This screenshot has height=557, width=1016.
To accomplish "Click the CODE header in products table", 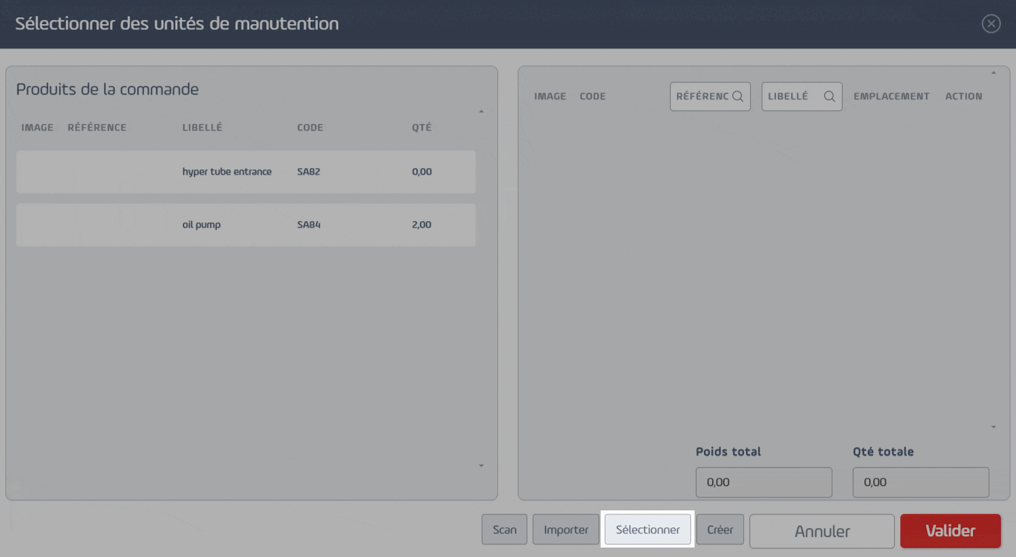I will [x=310, y=127].
